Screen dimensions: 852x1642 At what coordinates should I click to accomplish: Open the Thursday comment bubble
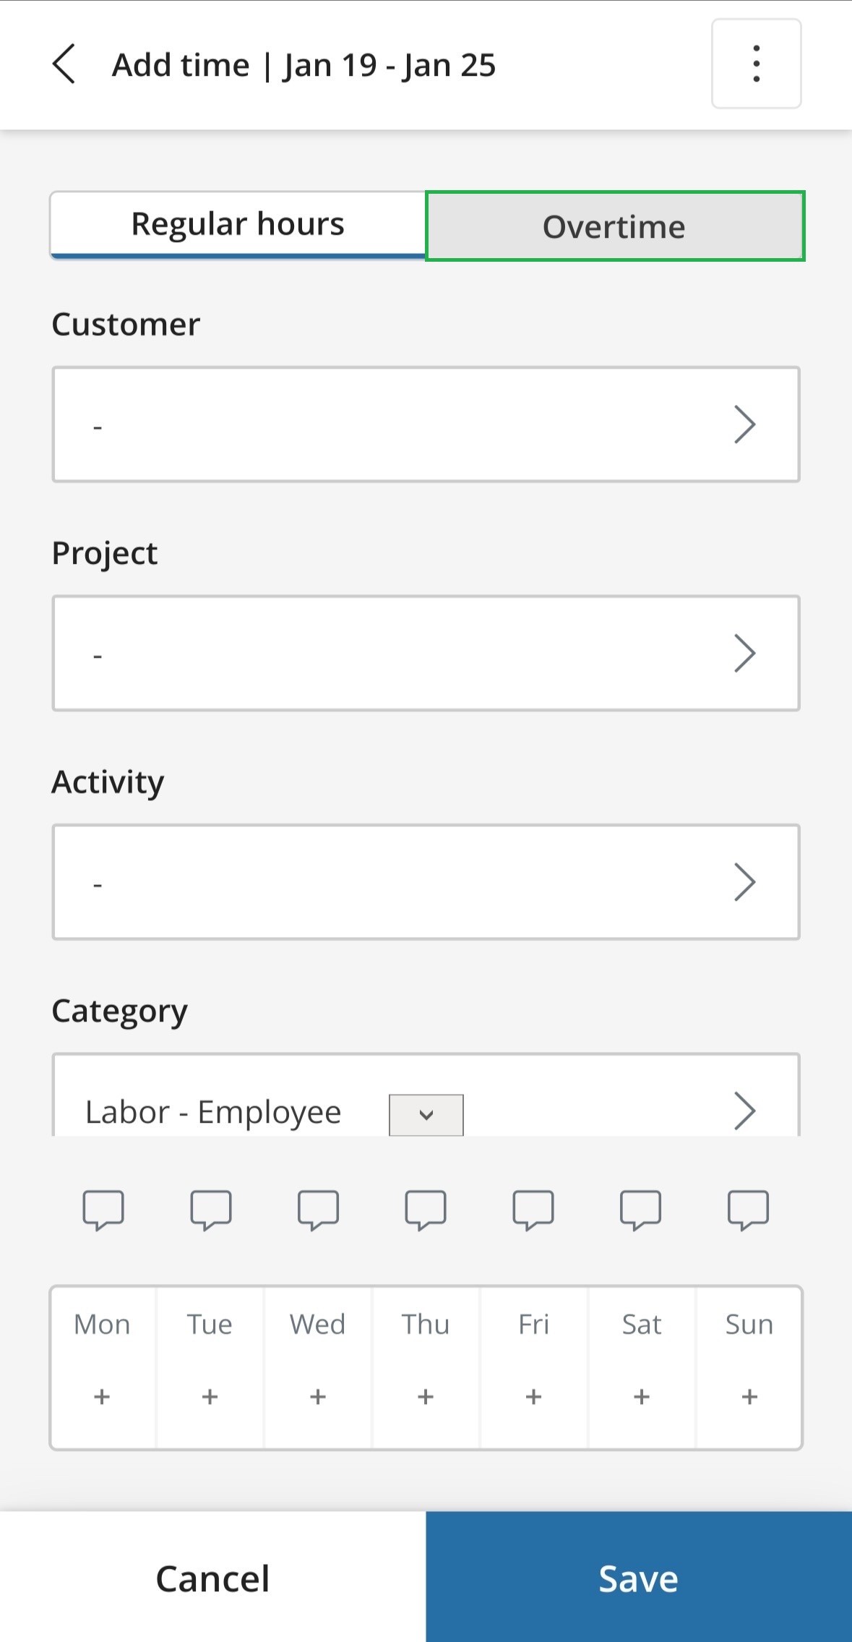click(426, 1209)
